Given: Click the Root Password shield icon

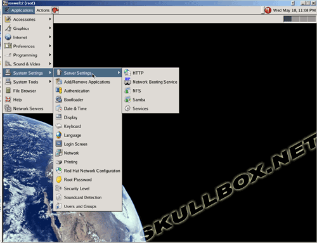Looking at the screenshot, I should 58,180.
